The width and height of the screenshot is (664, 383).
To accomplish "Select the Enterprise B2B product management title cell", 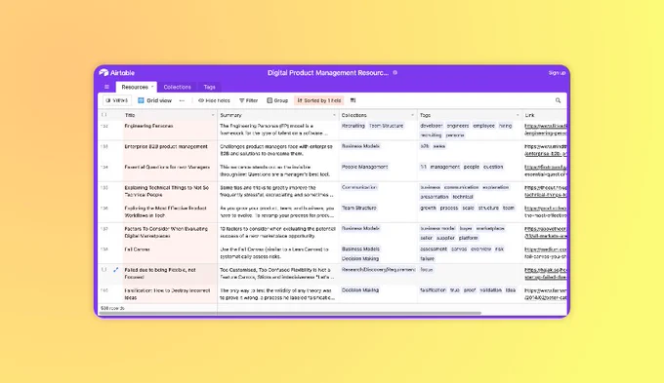I will [170, 150].
